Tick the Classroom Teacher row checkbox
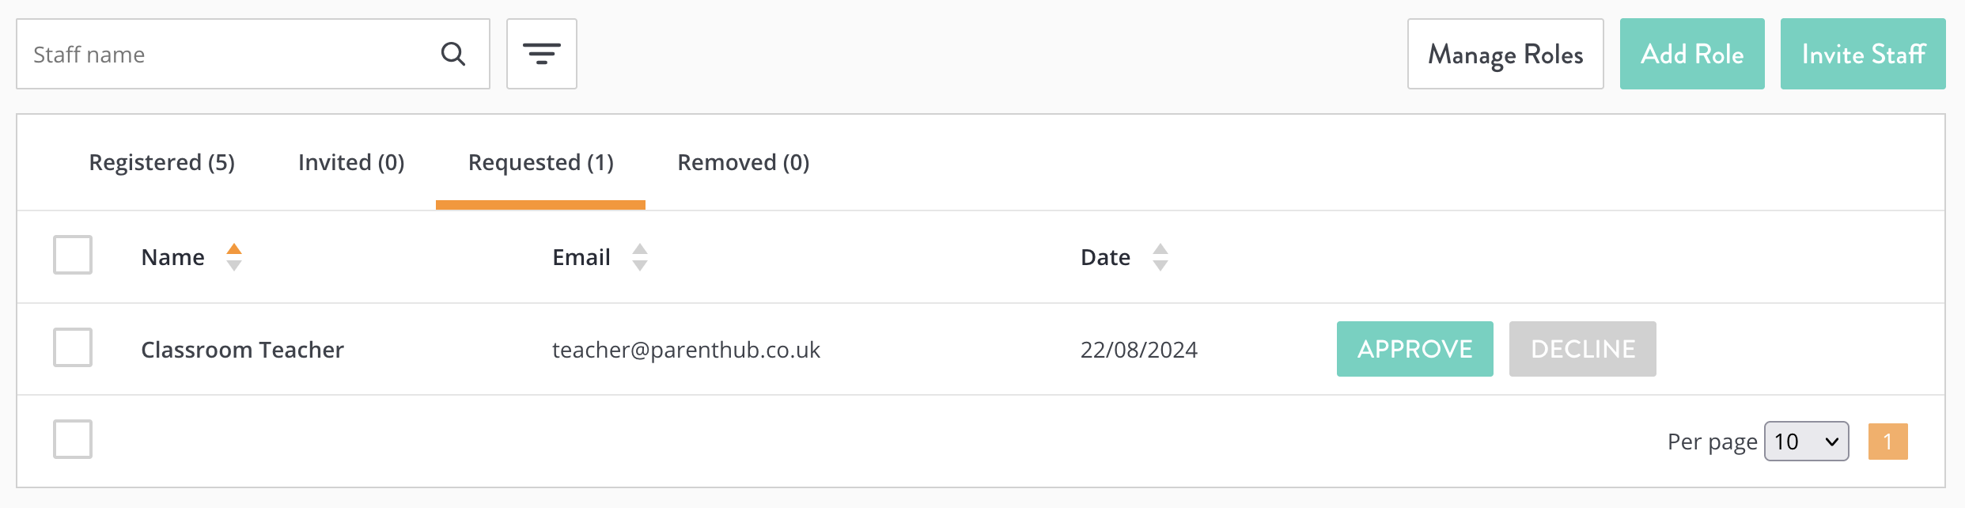Screen dimensions: 1965x508 pos(73,347)
